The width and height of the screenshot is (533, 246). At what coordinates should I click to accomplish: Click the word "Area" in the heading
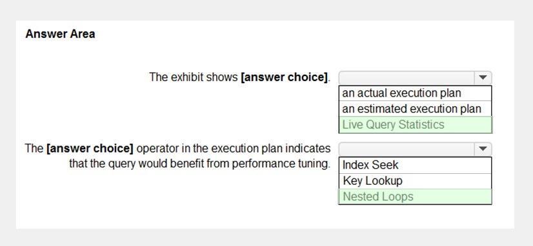[82, 34]
